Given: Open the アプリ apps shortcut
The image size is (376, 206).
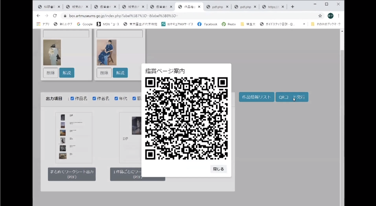Looking at the screenshot, I should pyautogui.click(x=43, y=24).
